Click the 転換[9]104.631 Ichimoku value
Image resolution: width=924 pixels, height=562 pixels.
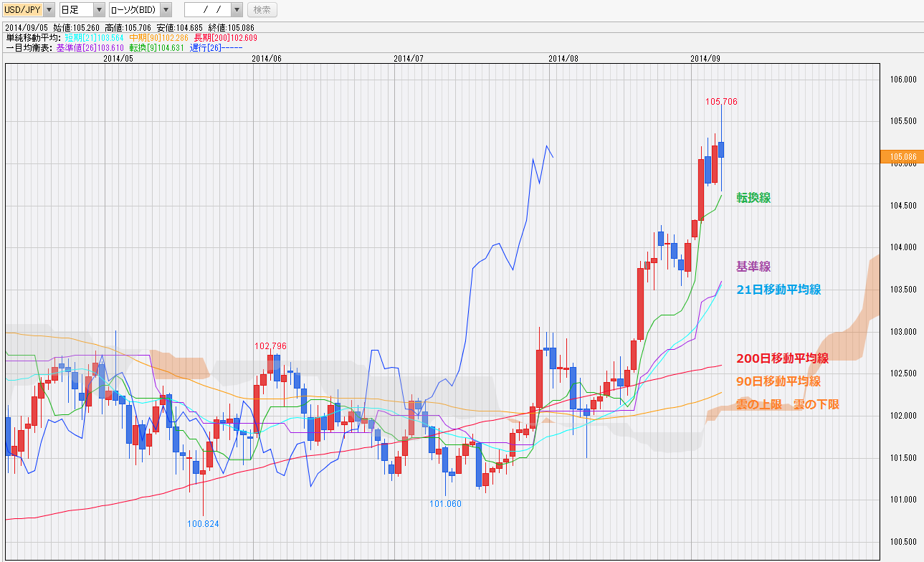coord(158,47)
